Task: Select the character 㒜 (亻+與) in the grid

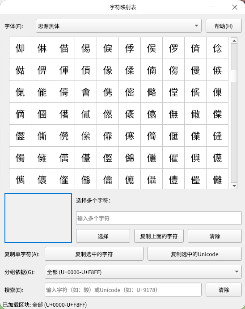Action: [195, 157]
